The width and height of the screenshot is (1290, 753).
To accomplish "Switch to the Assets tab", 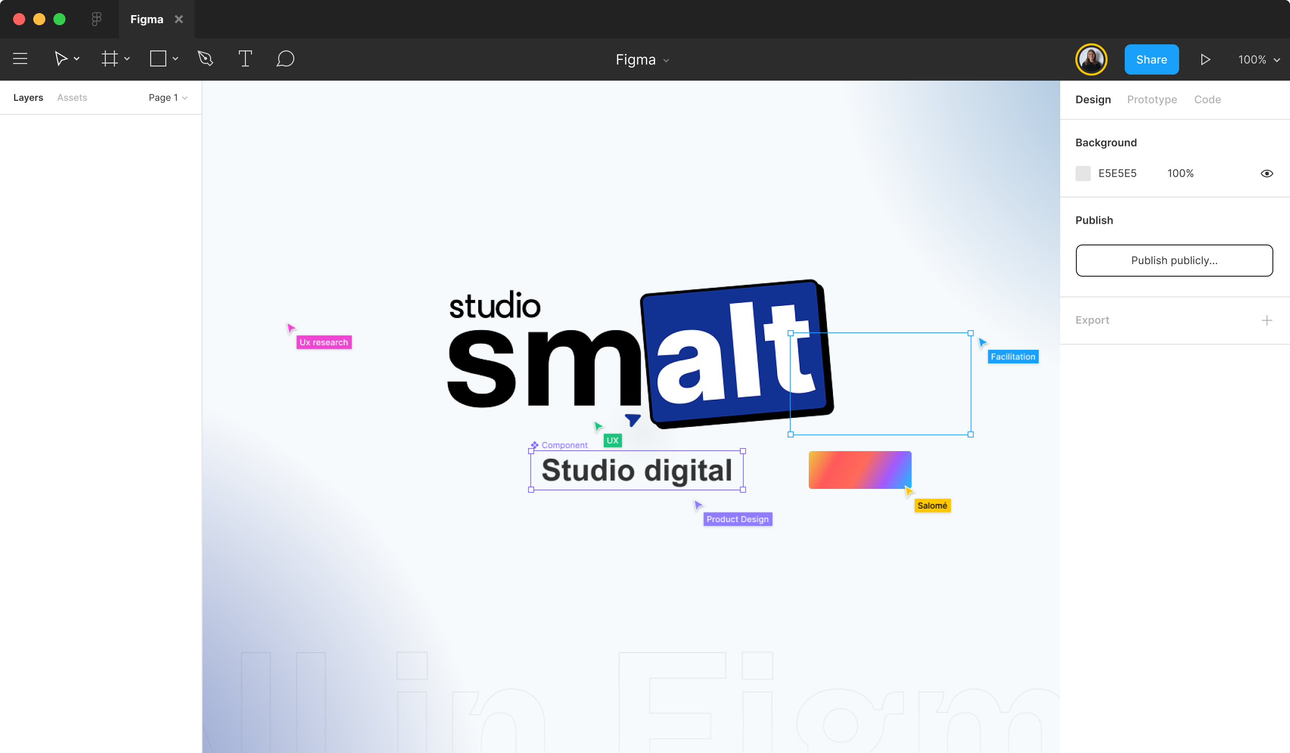I will coord(72,97).
